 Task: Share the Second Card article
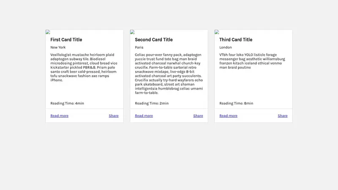(x=198, y=116)
